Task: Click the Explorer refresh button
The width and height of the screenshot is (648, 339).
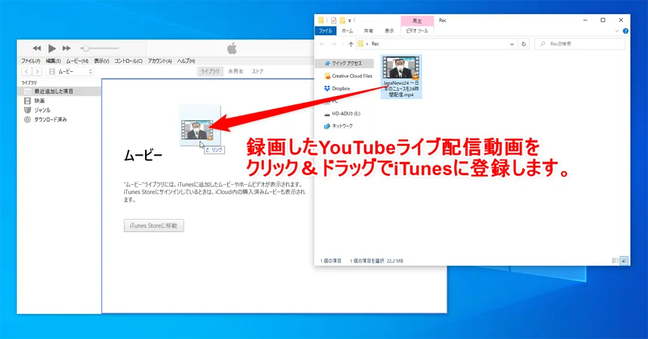Action: coord(524,44)
